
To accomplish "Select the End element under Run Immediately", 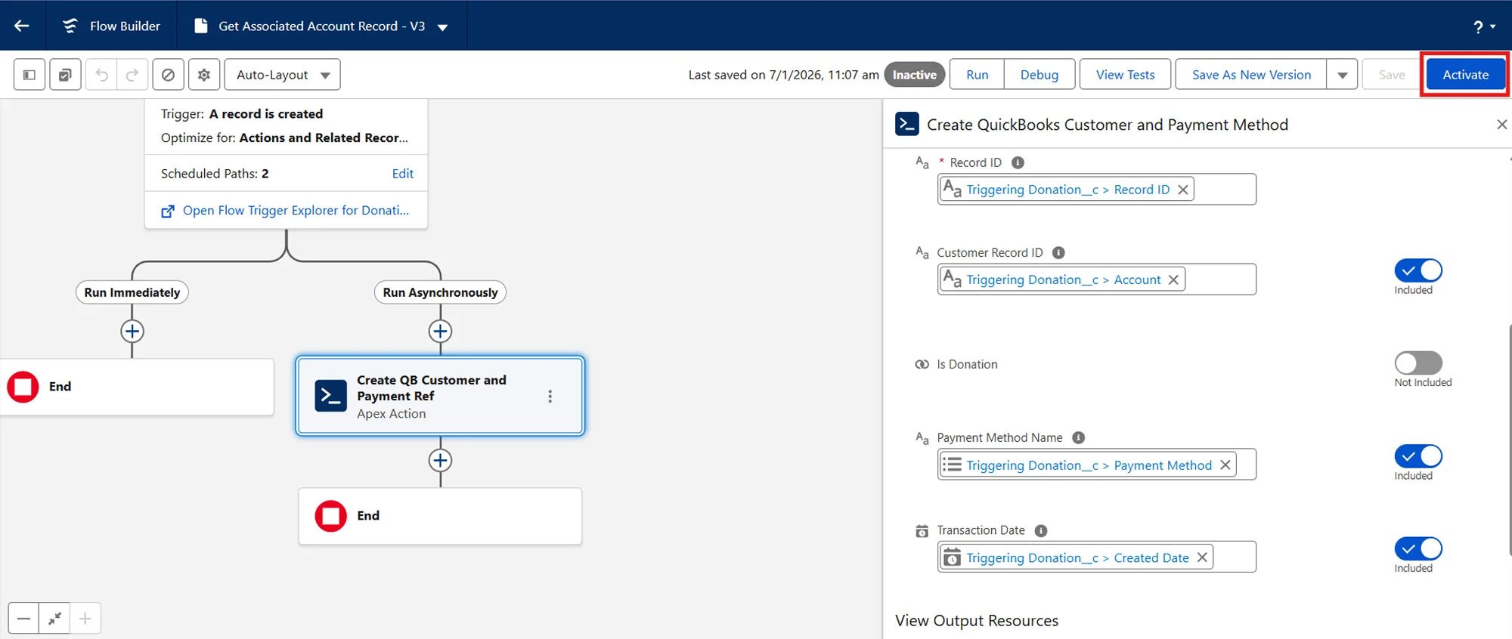I will click(137, 387).
